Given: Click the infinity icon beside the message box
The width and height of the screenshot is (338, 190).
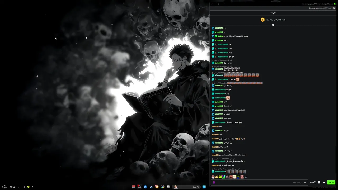Looking at the screenshot, I should pos(312,182).
